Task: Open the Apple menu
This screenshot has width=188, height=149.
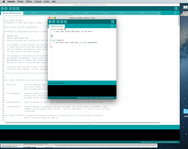Action: (4, 1)
